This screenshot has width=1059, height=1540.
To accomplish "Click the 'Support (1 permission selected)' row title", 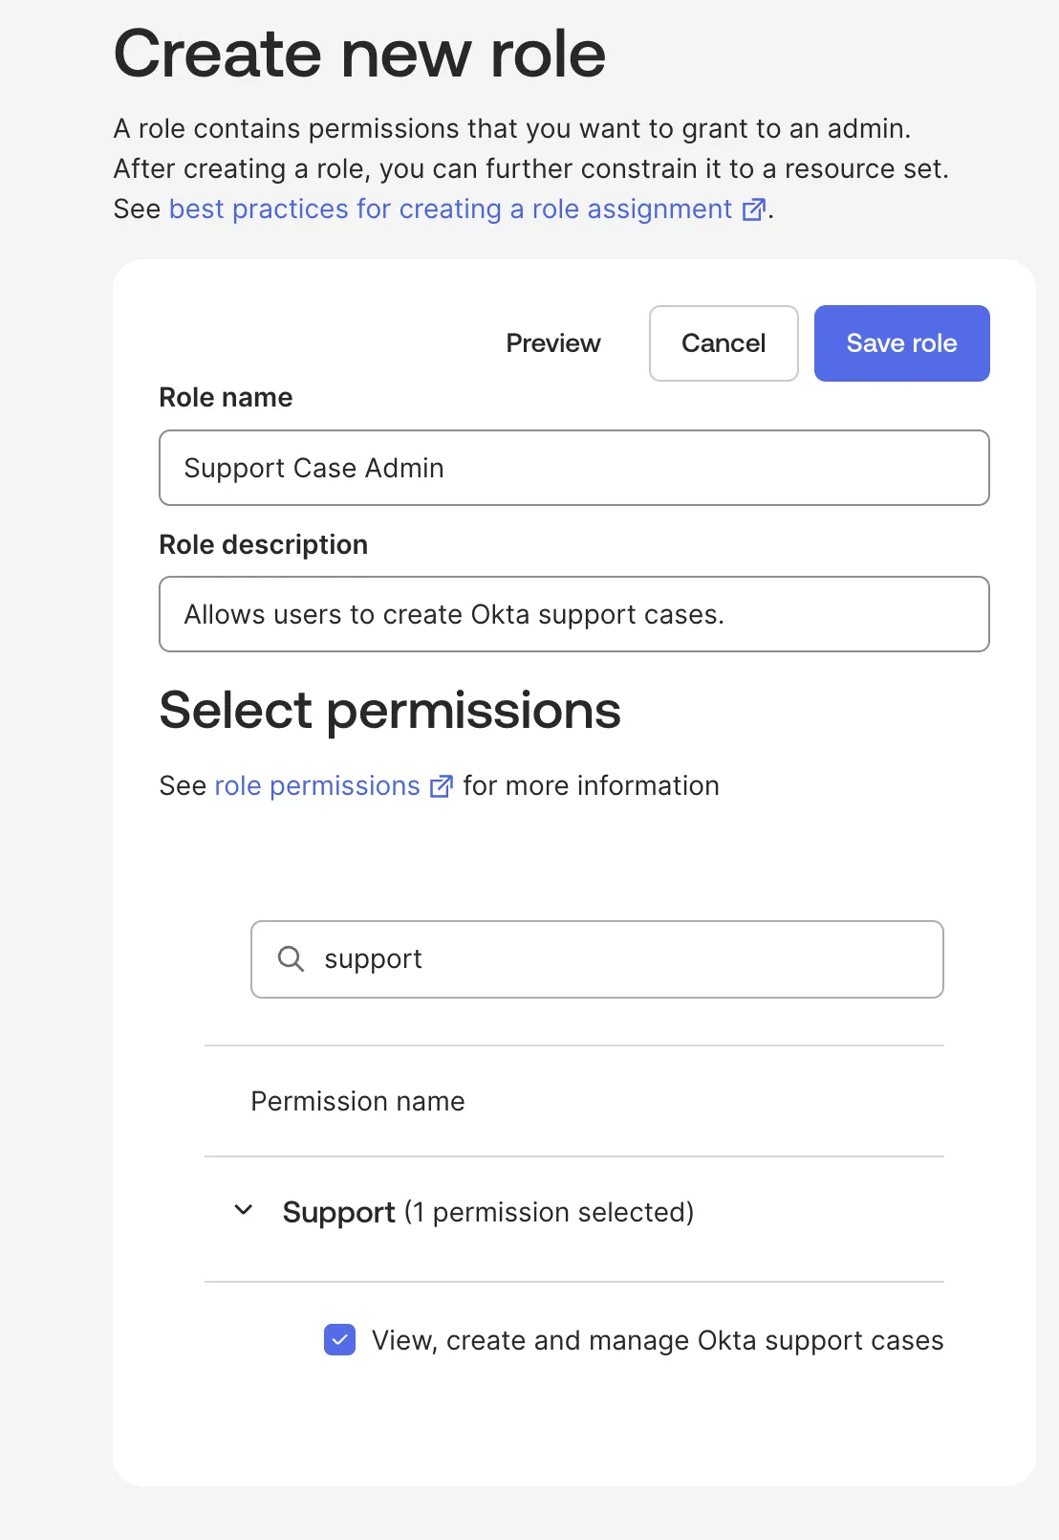I will (x=487, y=1212).
